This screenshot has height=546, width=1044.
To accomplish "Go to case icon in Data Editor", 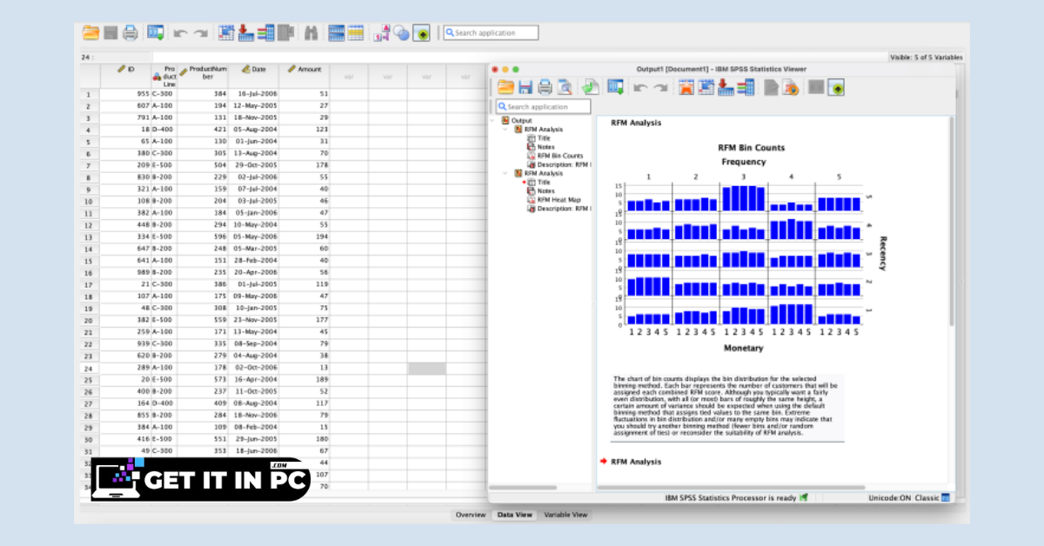I will 226,33.
